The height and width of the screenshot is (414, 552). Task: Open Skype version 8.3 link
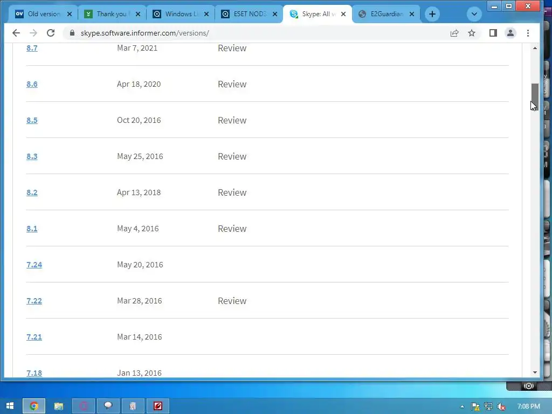click(32, 156)
